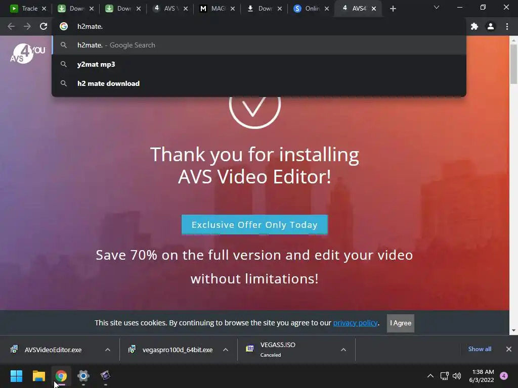Screen dimensions: 518x388
Task: Click the browser back arrow
Action: tap(11, 26)
